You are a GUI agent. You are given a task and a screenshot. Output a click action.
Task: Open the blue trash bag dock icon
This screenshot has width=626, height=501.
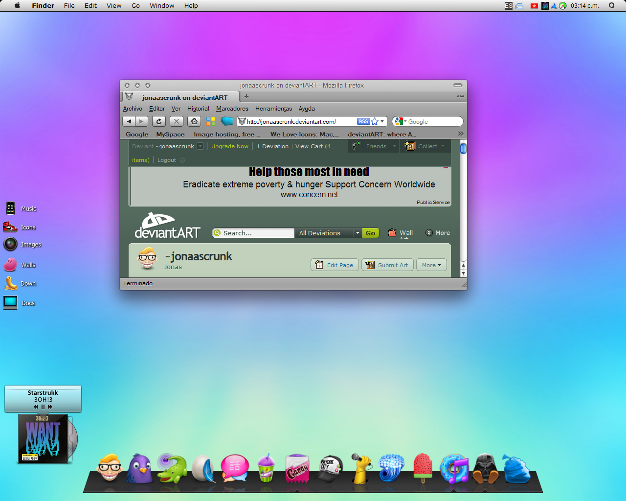[x=516, y=470]
